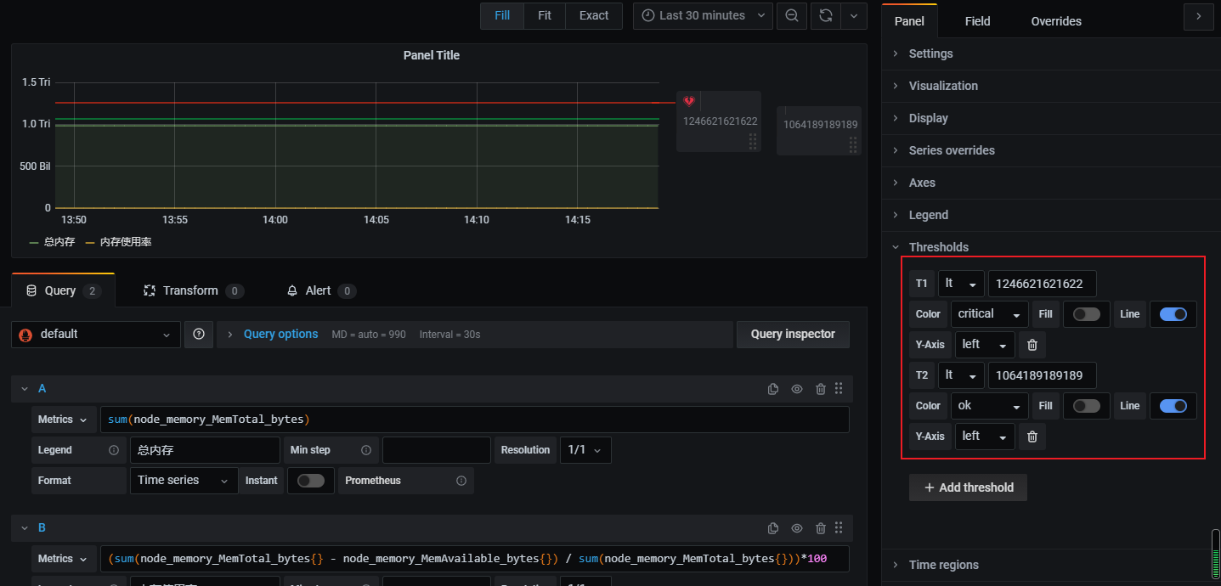The height and width of the screenshot is (586, 1221).
Task: Disable T2 threshold Line switch
Action: point(1173,406)
